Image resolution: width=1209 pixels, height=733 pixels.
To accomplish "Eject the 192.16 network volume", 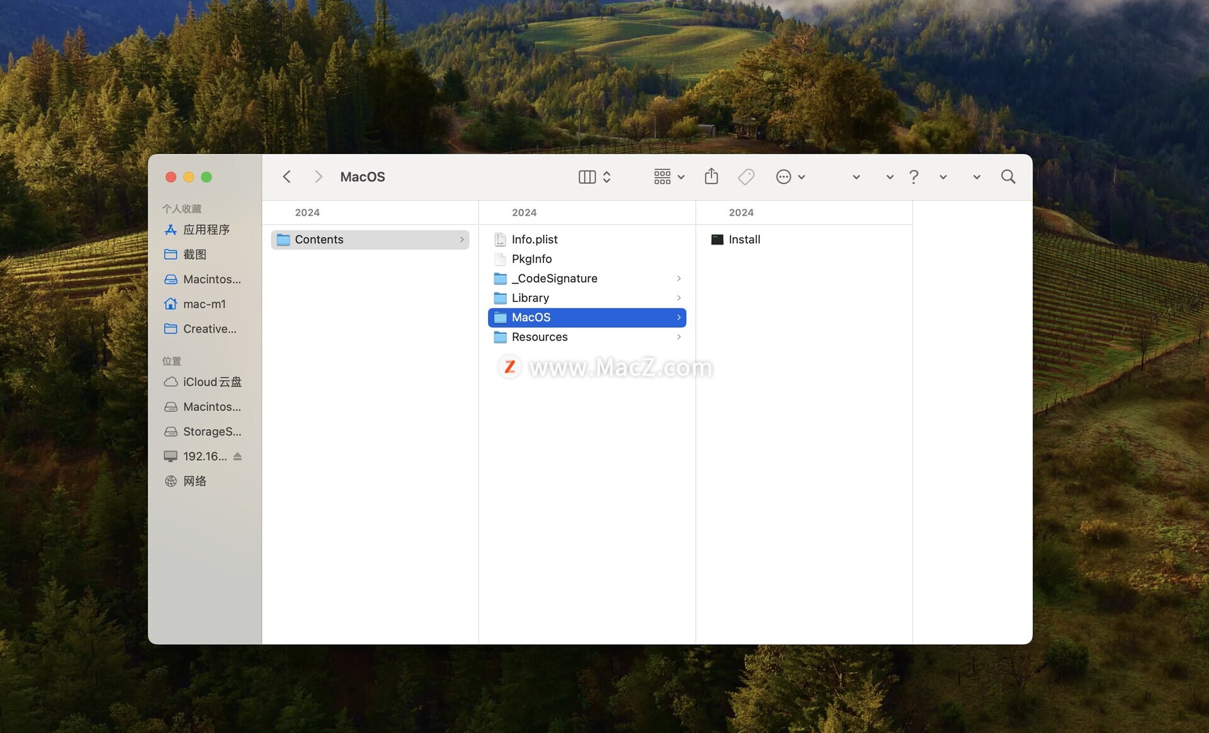I will pyautogui.click(x=237, y=456).
